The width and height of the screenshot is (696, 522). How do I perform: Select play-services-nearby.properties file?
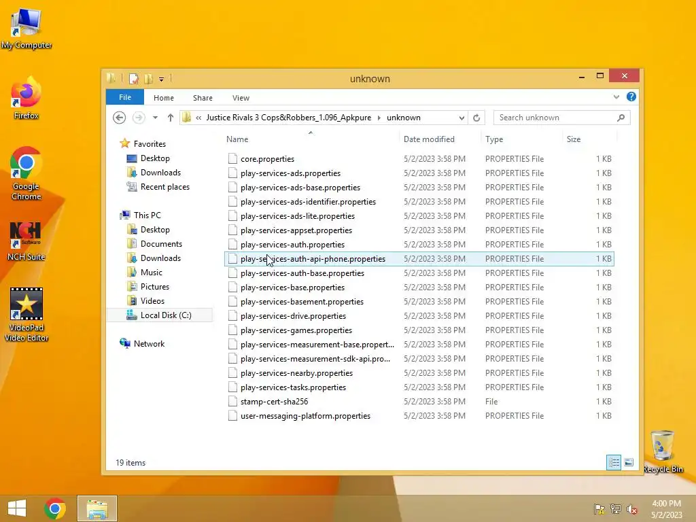pos(419,373)
